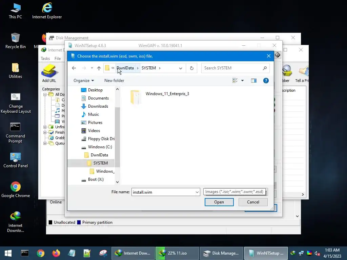Open Internet Download Manager desktop shortcut
This screenshot has height=260, width=347.
[x=16, y=222]
